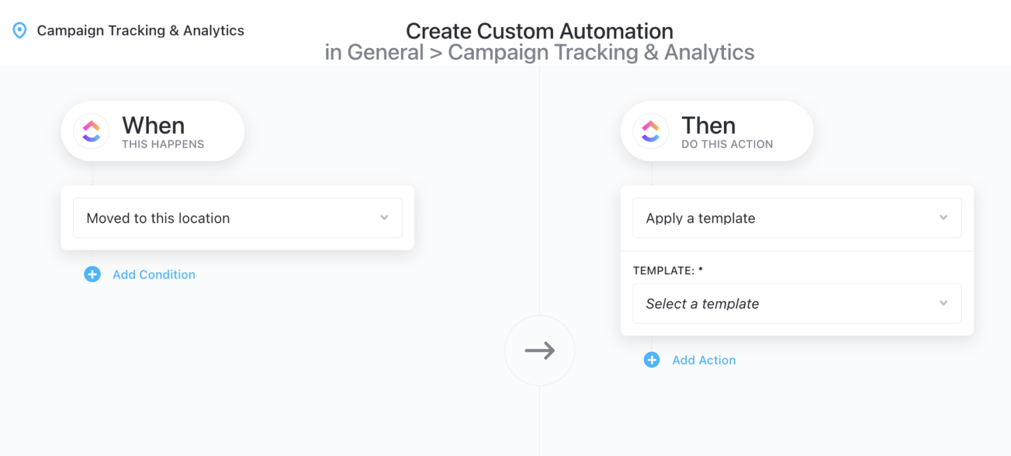This screenshot has width=1011, height=456.
Task: Click the chevron on Apply a template field
Action: [x=944, y=217]
